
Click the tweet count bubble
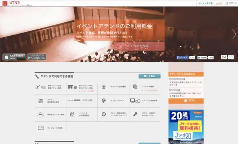[x=211, y=58]
